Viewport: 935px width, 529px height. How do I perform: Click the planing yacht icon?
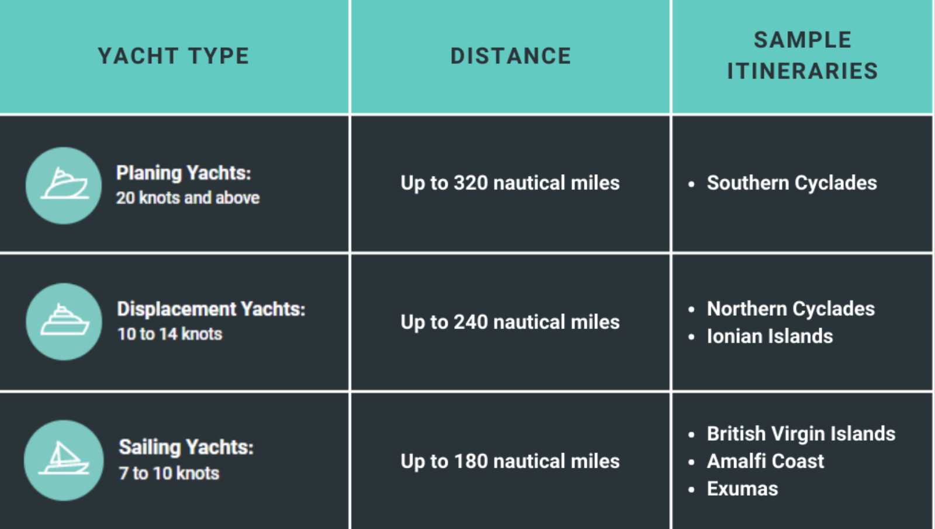tap(64, 185)
